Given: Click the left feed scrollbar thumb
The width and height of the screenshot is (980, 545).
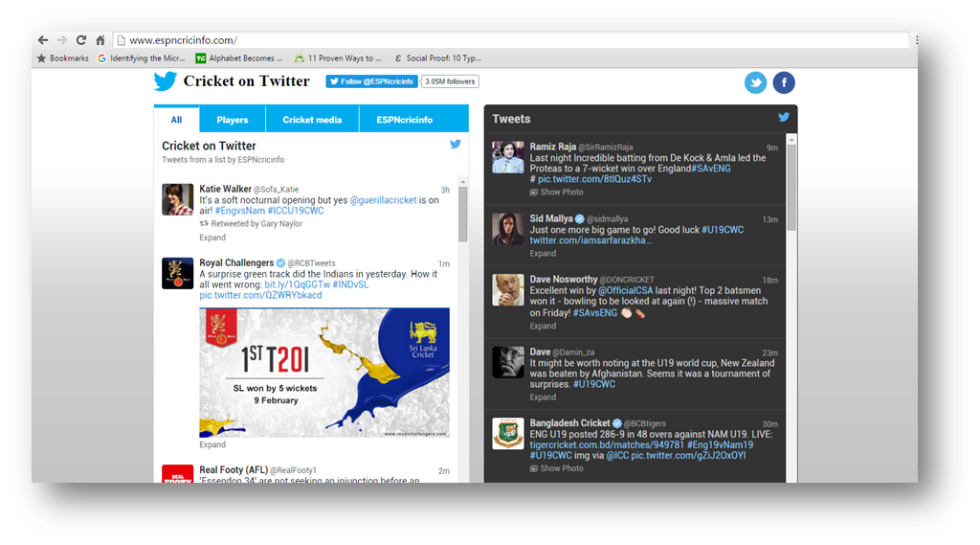Looking at the screenshot, I should (463, 214).
